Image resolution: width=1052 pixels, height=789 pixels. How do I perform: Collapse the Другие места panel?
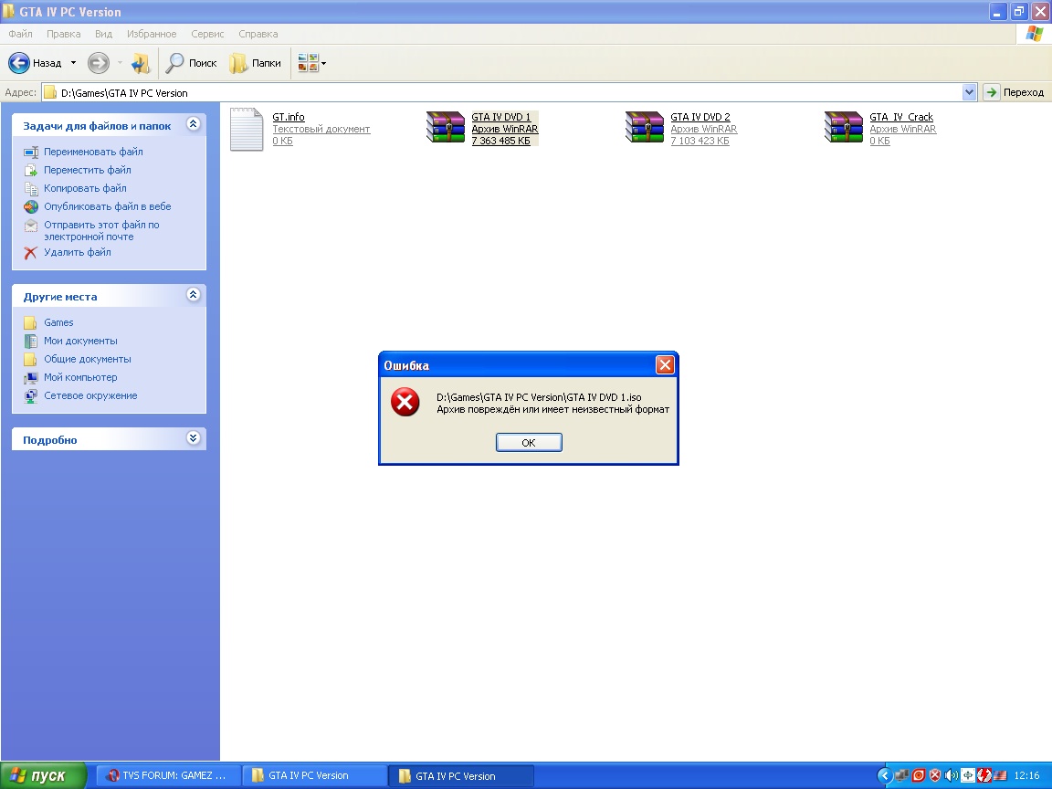[x=193, y=295]
